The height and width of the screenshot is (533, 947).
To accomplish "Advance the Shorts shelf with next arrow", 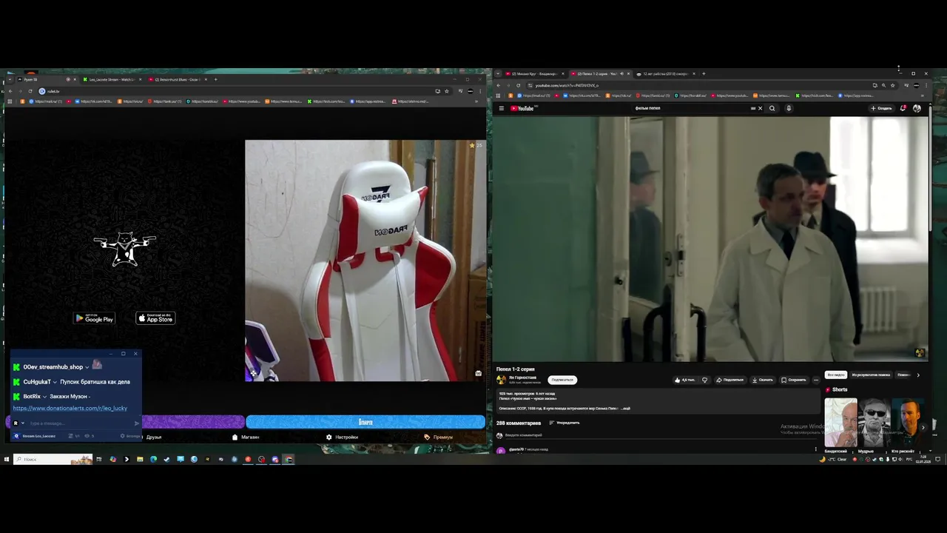I will pyautogui.click(x=923, y=427).
